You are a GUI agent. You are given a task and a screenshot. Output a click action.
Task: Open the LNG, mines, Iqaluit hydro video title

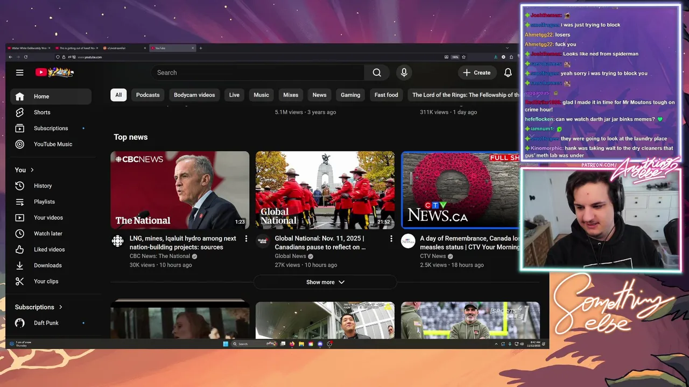click(183, 243)
